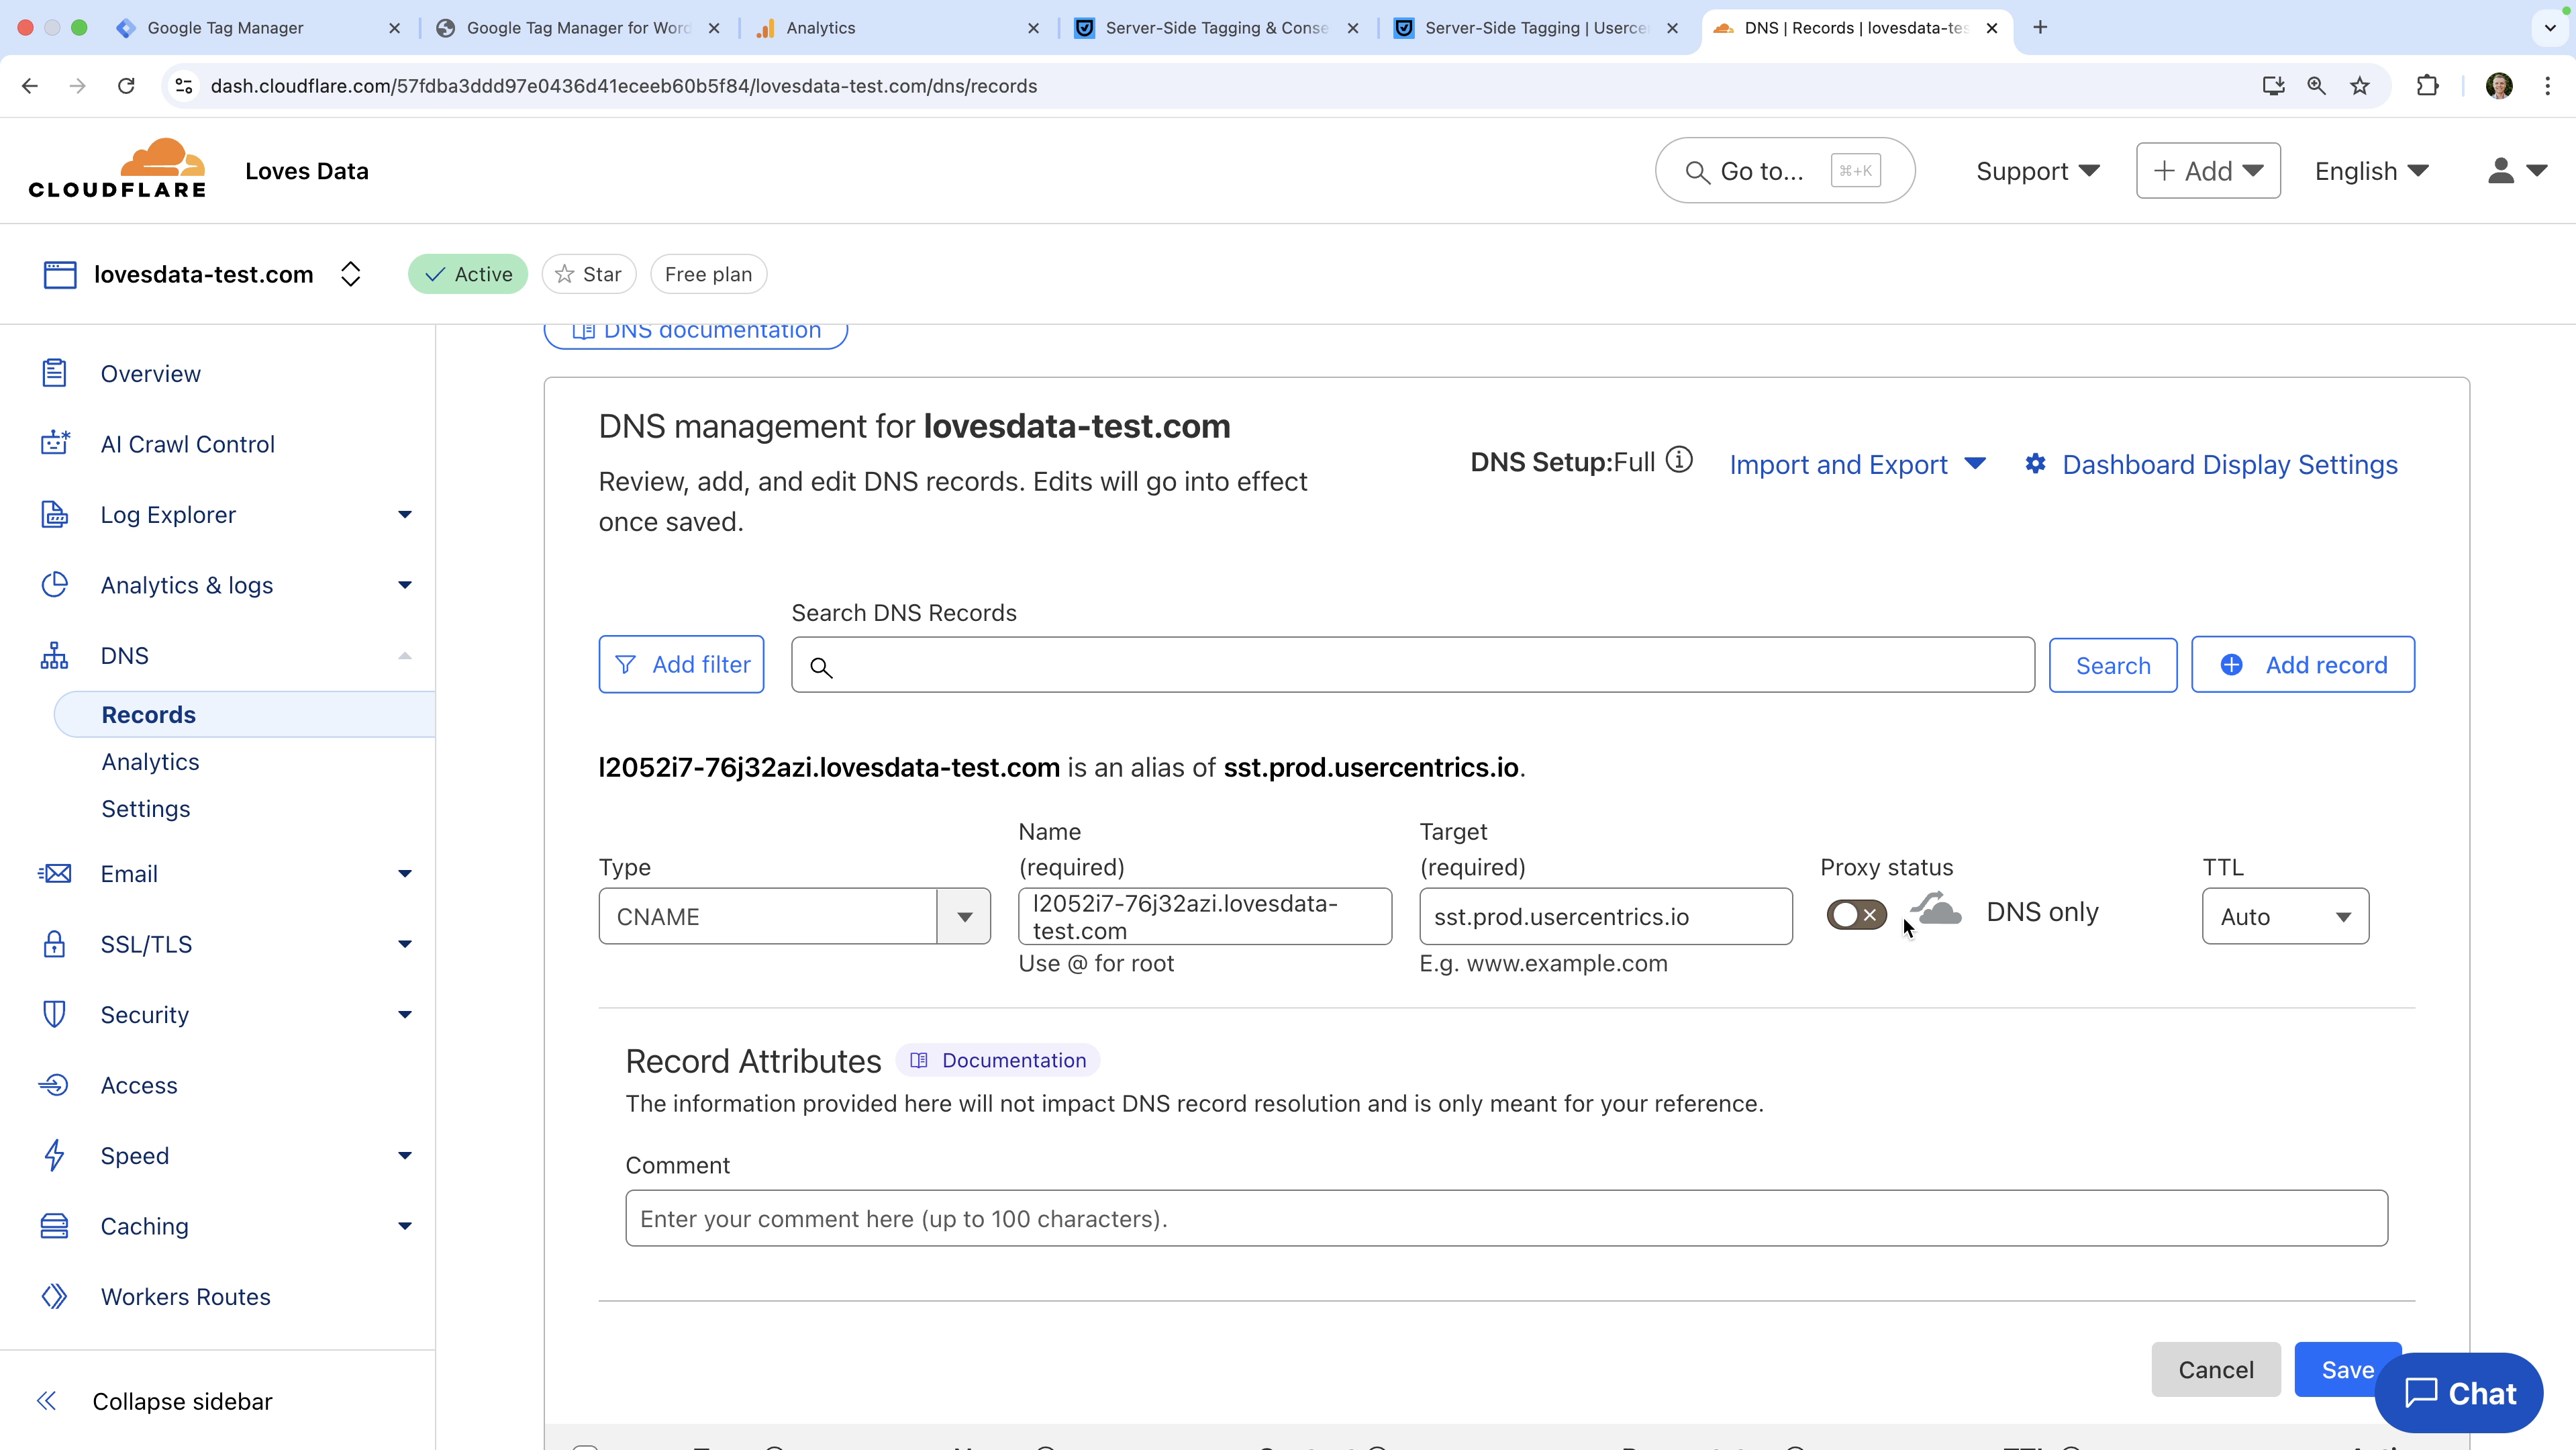The width and height of the screenshot is (2576, 1450).
Task: Open AI Crawl Control icon in sidebar
Action: (x=55, y=443)
